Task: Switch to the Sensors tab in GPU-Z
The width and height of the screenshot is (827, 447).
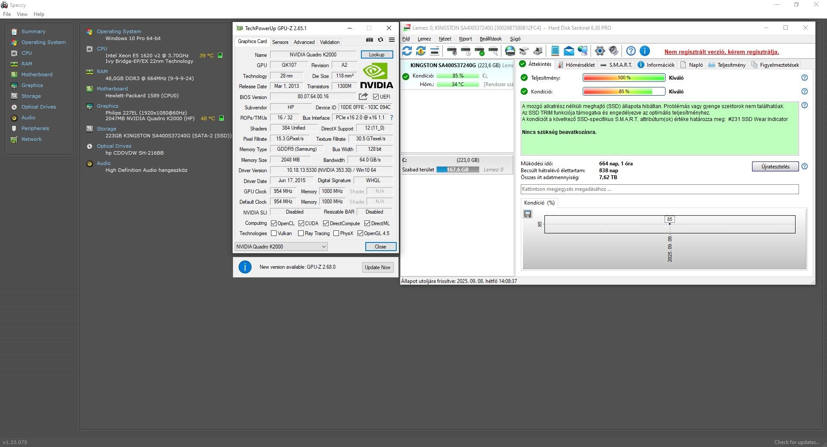Action: [x=280, y=42]
